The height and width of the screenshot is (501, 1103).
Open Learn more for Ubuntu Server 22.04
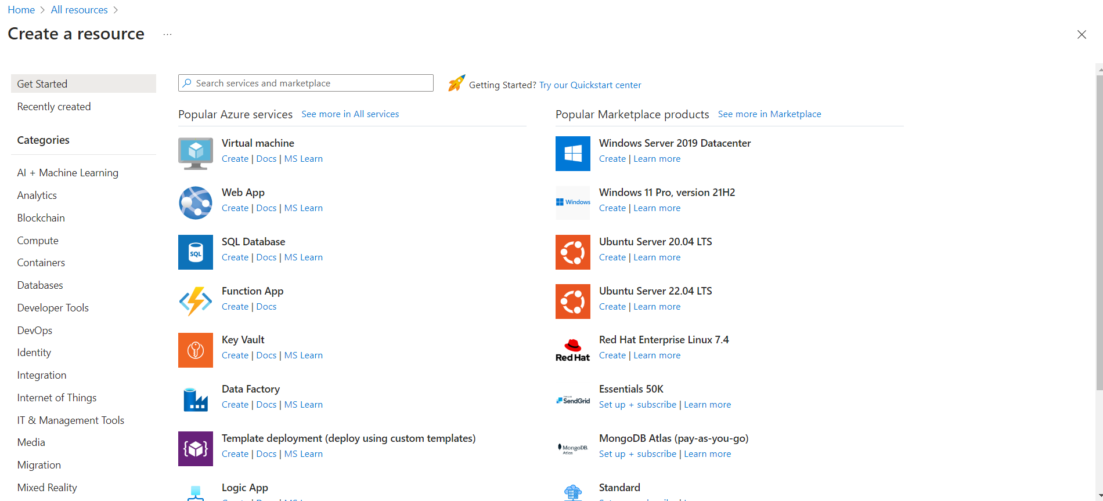[x=657, y=307]
